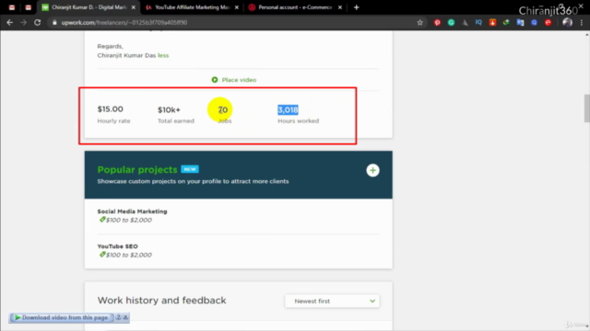Click the page vertical scrollbar thumb
This screenshot has height=331, width=590.
[x=586, y=108]
